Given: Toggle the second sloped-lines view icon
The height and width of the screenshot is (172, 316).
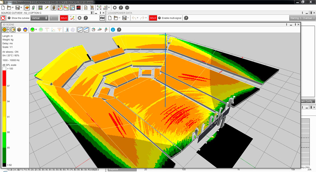Looking at the screenshot, I should 86,30.
